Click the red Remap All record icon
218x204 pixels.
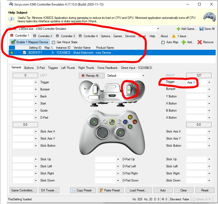83,76
